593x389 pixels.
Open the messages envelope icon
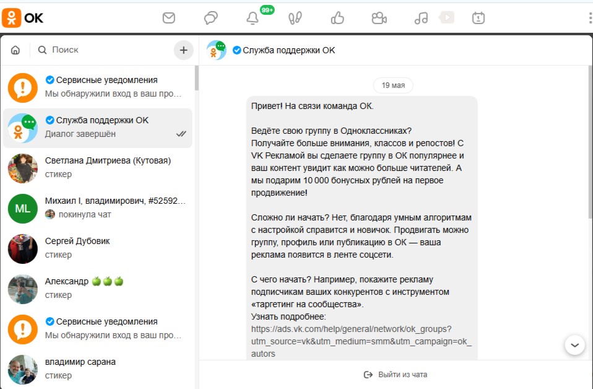(x=168, y=18)
